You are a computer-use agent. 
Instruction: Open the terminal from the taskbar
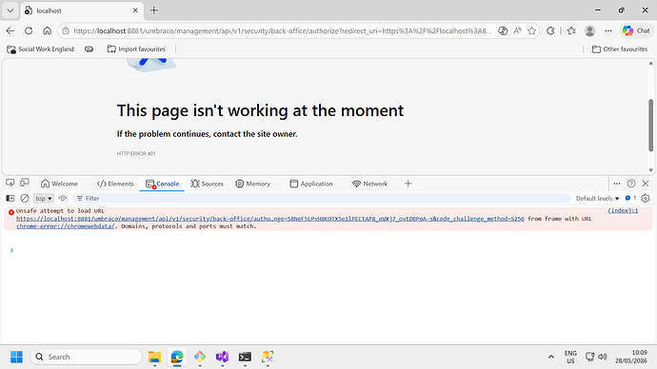pos(245,357)
